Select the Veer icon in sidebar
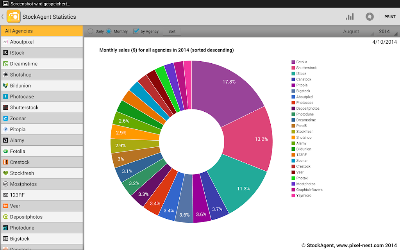Image resolution: width=400 pixels, height=250 pixels. pyautogui.click(x=5, y=206)
